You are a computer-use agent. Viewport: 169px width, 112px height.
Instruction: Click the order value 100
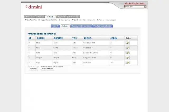[x=111, y=63]
